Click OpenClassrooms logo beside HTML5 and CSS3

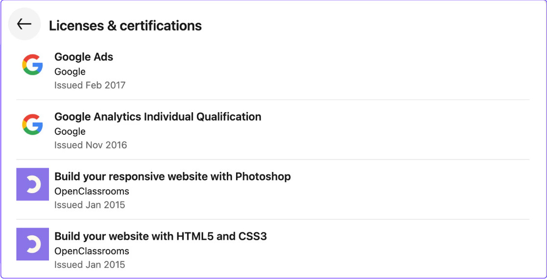tap(32, 244)
